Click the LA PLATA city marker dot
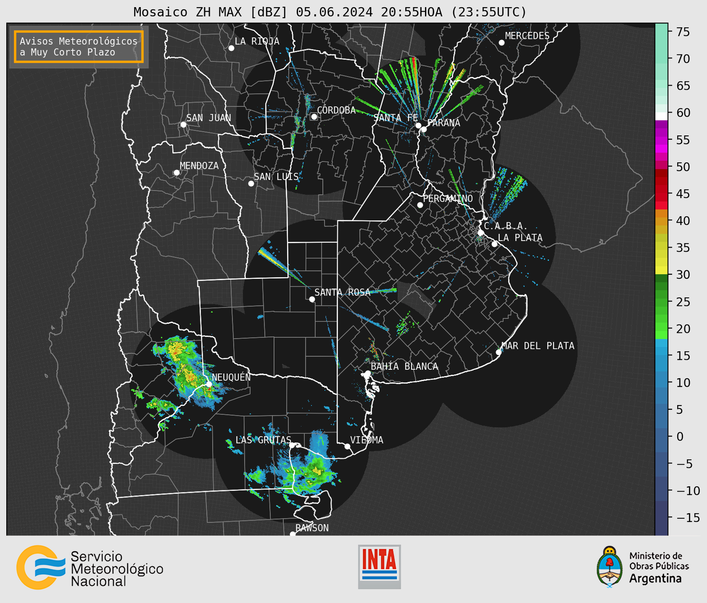Screen dimensions: 707x603 point(495,244)
